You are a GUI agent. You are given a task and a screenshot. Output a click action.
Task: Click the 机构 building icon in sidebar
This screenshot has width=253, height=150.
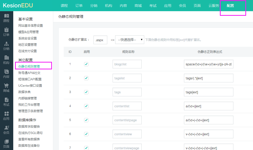click(6, 58)
